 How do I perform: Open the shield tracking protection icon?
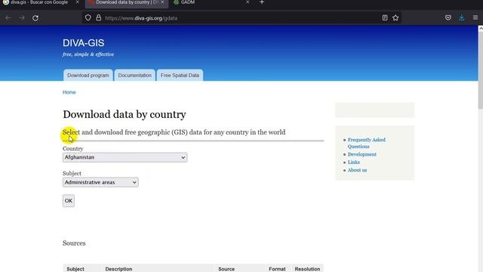click(88, 18)
